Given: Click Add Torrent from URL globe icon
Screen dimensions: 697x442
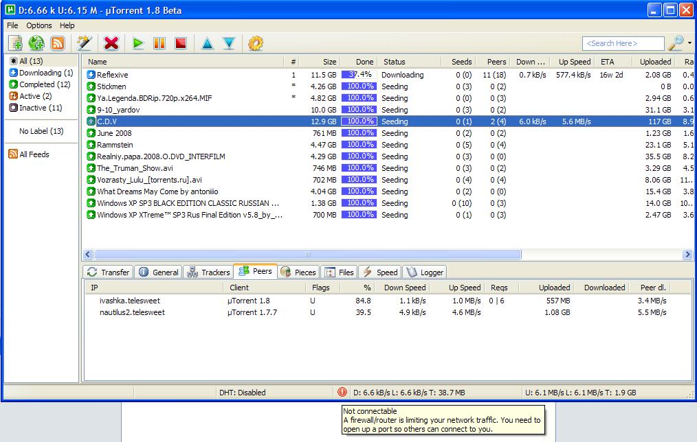Looking at the screenshot, I should [36, 43].
